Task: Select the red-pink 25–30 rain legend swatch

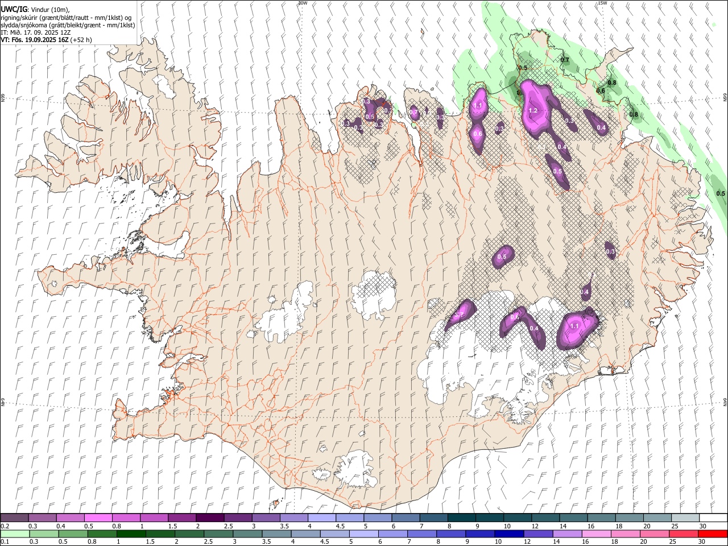Action: tap(684, 533)
